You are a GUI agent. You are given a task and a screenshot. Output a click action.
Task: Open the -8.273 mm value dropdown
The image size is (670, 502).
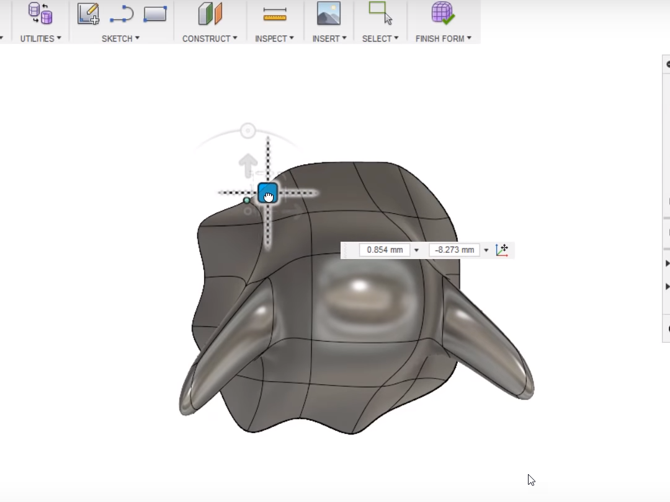point(486,250)
